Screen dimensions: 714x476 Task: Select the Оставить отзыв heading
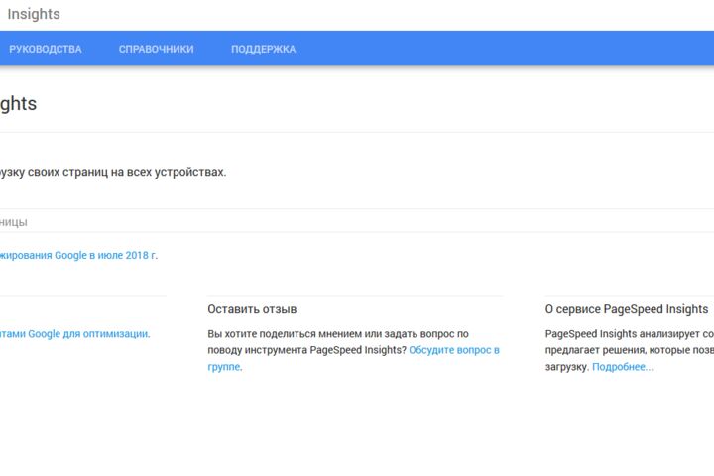pyautogui.click(x=252, y=309)
